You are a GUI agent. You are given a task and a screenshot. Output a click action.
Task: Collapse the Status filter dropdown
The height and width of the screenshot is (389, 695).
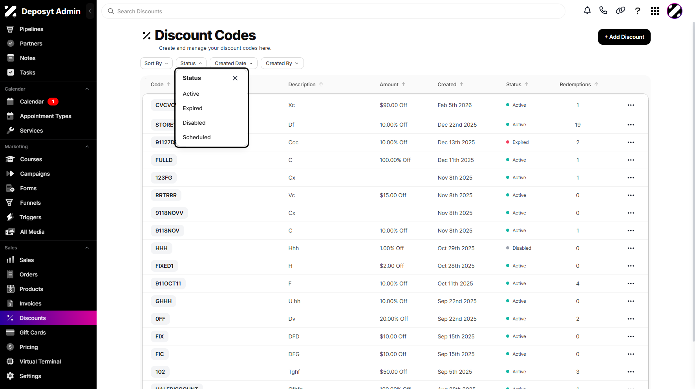pos(191,63)
